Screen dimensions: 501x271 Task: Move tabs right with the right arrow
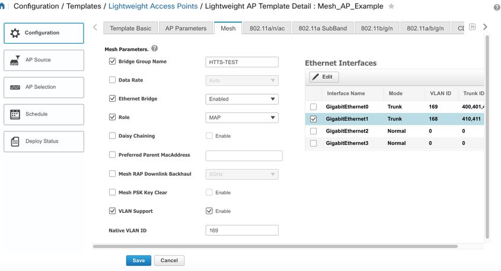click(485, 27)
